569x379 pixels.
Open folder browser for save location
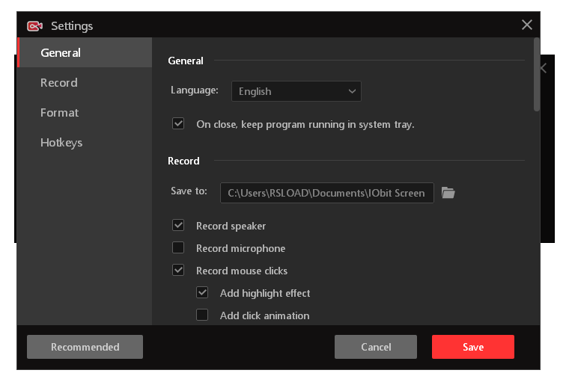[448, 193]
